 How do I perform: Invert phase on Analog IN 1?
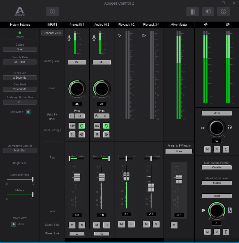click(82, 134)
